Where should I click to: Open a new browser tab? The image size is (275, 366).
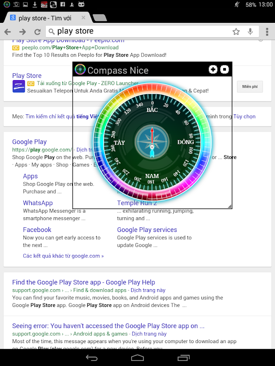pos(100,18)
